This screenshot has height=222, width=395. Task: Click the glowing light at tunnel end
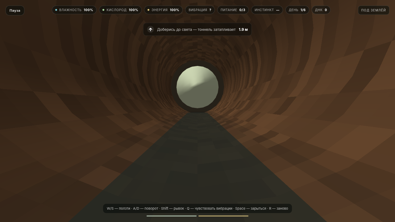click(x=197, y=87)
